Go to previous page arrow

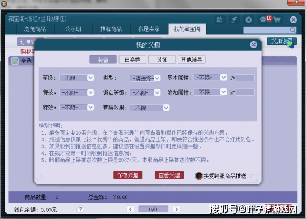(x=130, y=209)
